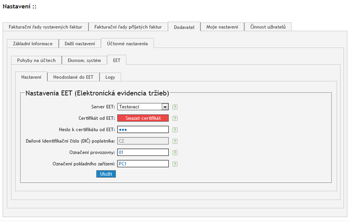View the Neodoslané do EET tab
Image resolution: width=350 pixels, height=222 pixels.
73,77
